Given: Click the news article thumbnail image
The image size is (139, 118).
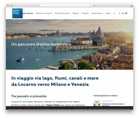Looking at the screenshot, I should 97,103.
